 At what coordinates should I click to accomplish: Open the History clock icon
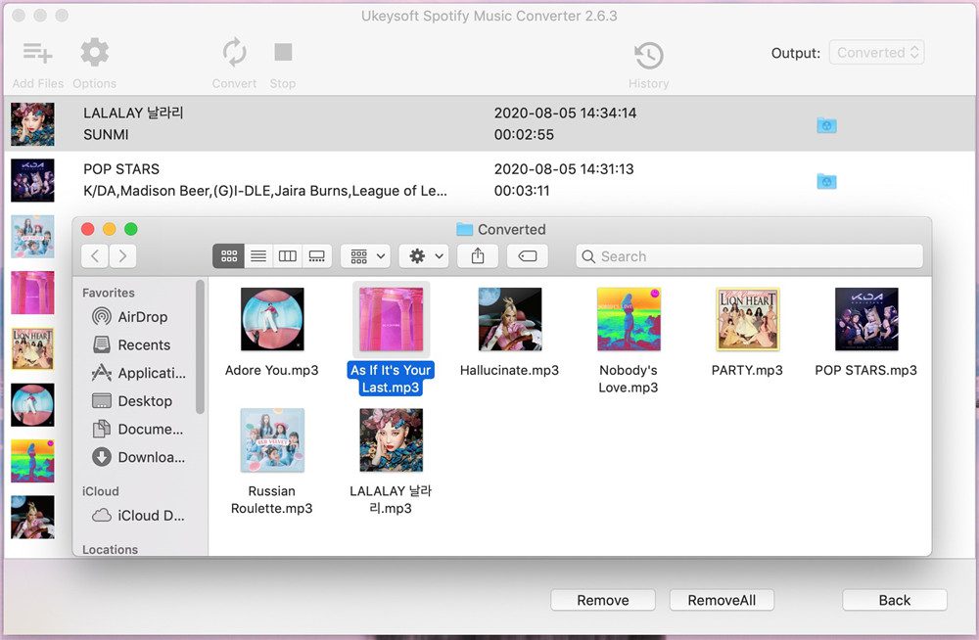tap(649, 56)
